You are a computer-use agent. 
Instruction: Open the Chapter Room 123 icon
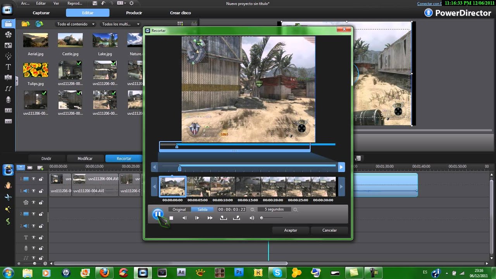tap(8, 110)
